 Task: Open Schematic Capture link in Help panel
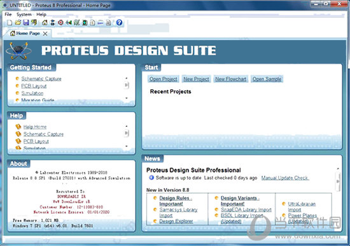tap(43, 134)
